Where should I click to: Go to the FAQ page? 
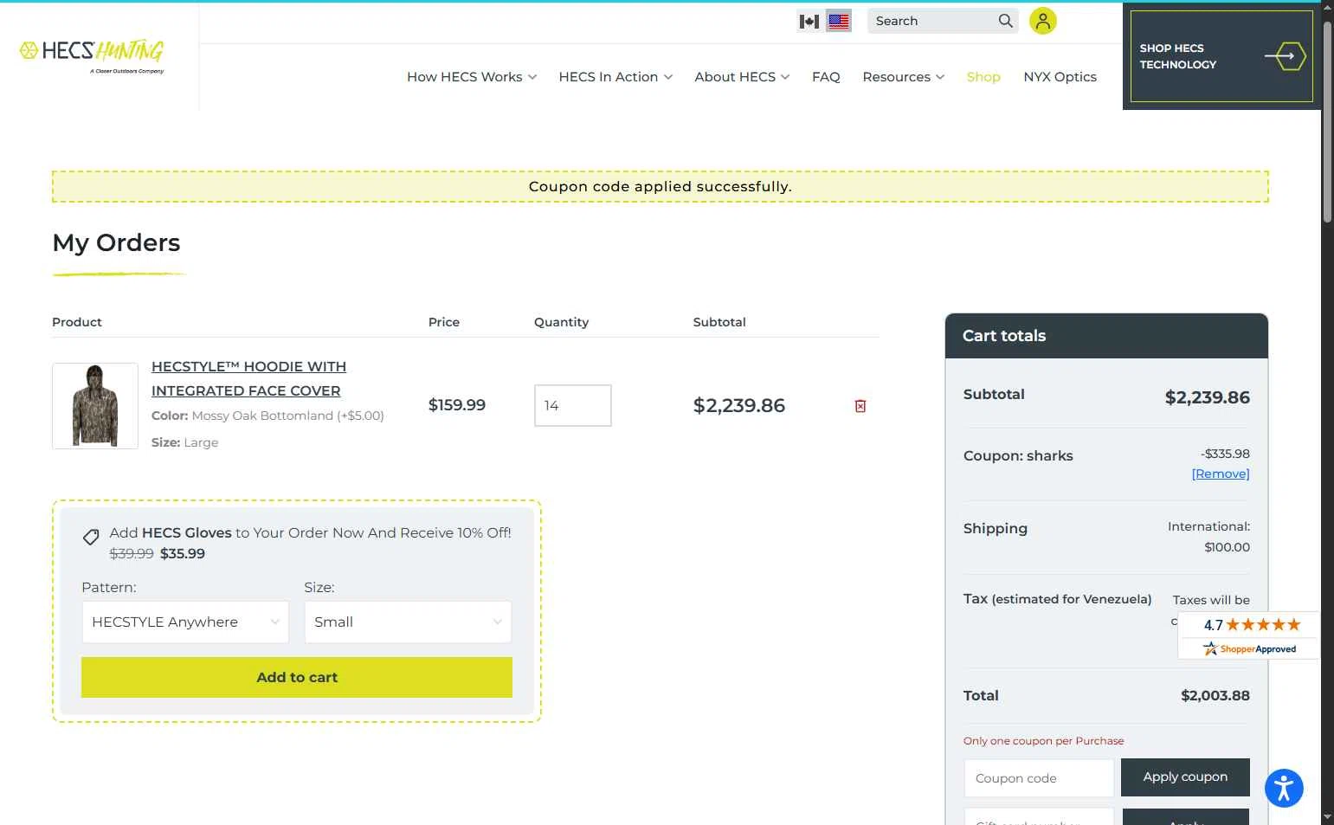point(826,77)
